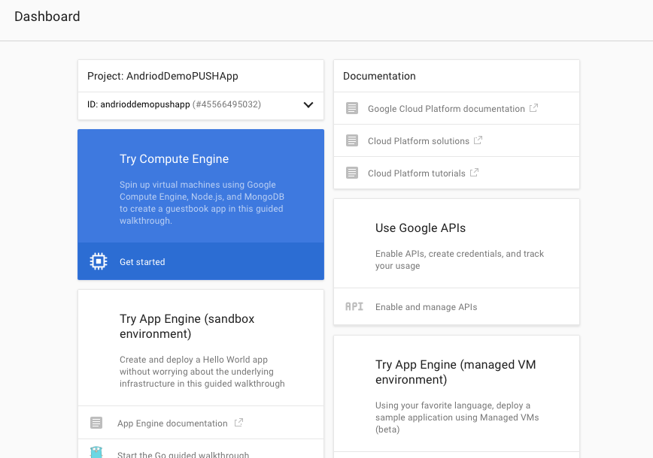Expand the project ID details chevron

[x=308, y=105]
